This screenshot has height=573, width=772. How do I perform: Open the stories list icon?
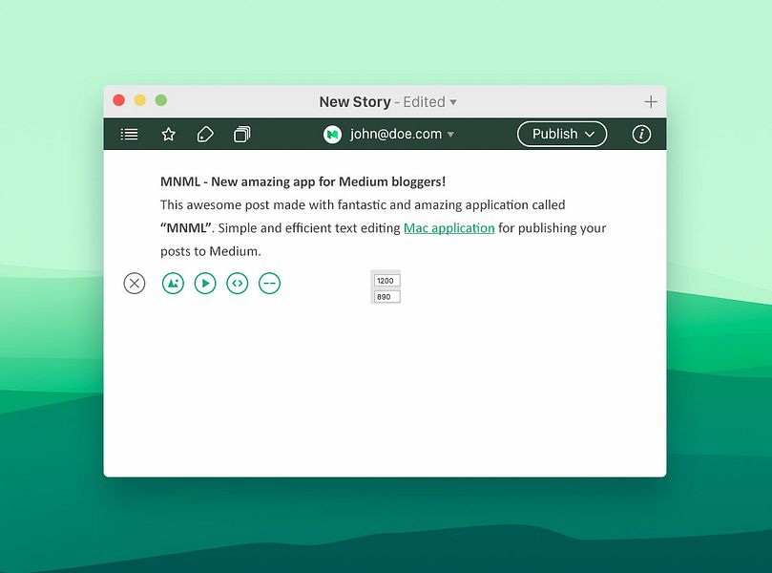[x=130, y=134]
